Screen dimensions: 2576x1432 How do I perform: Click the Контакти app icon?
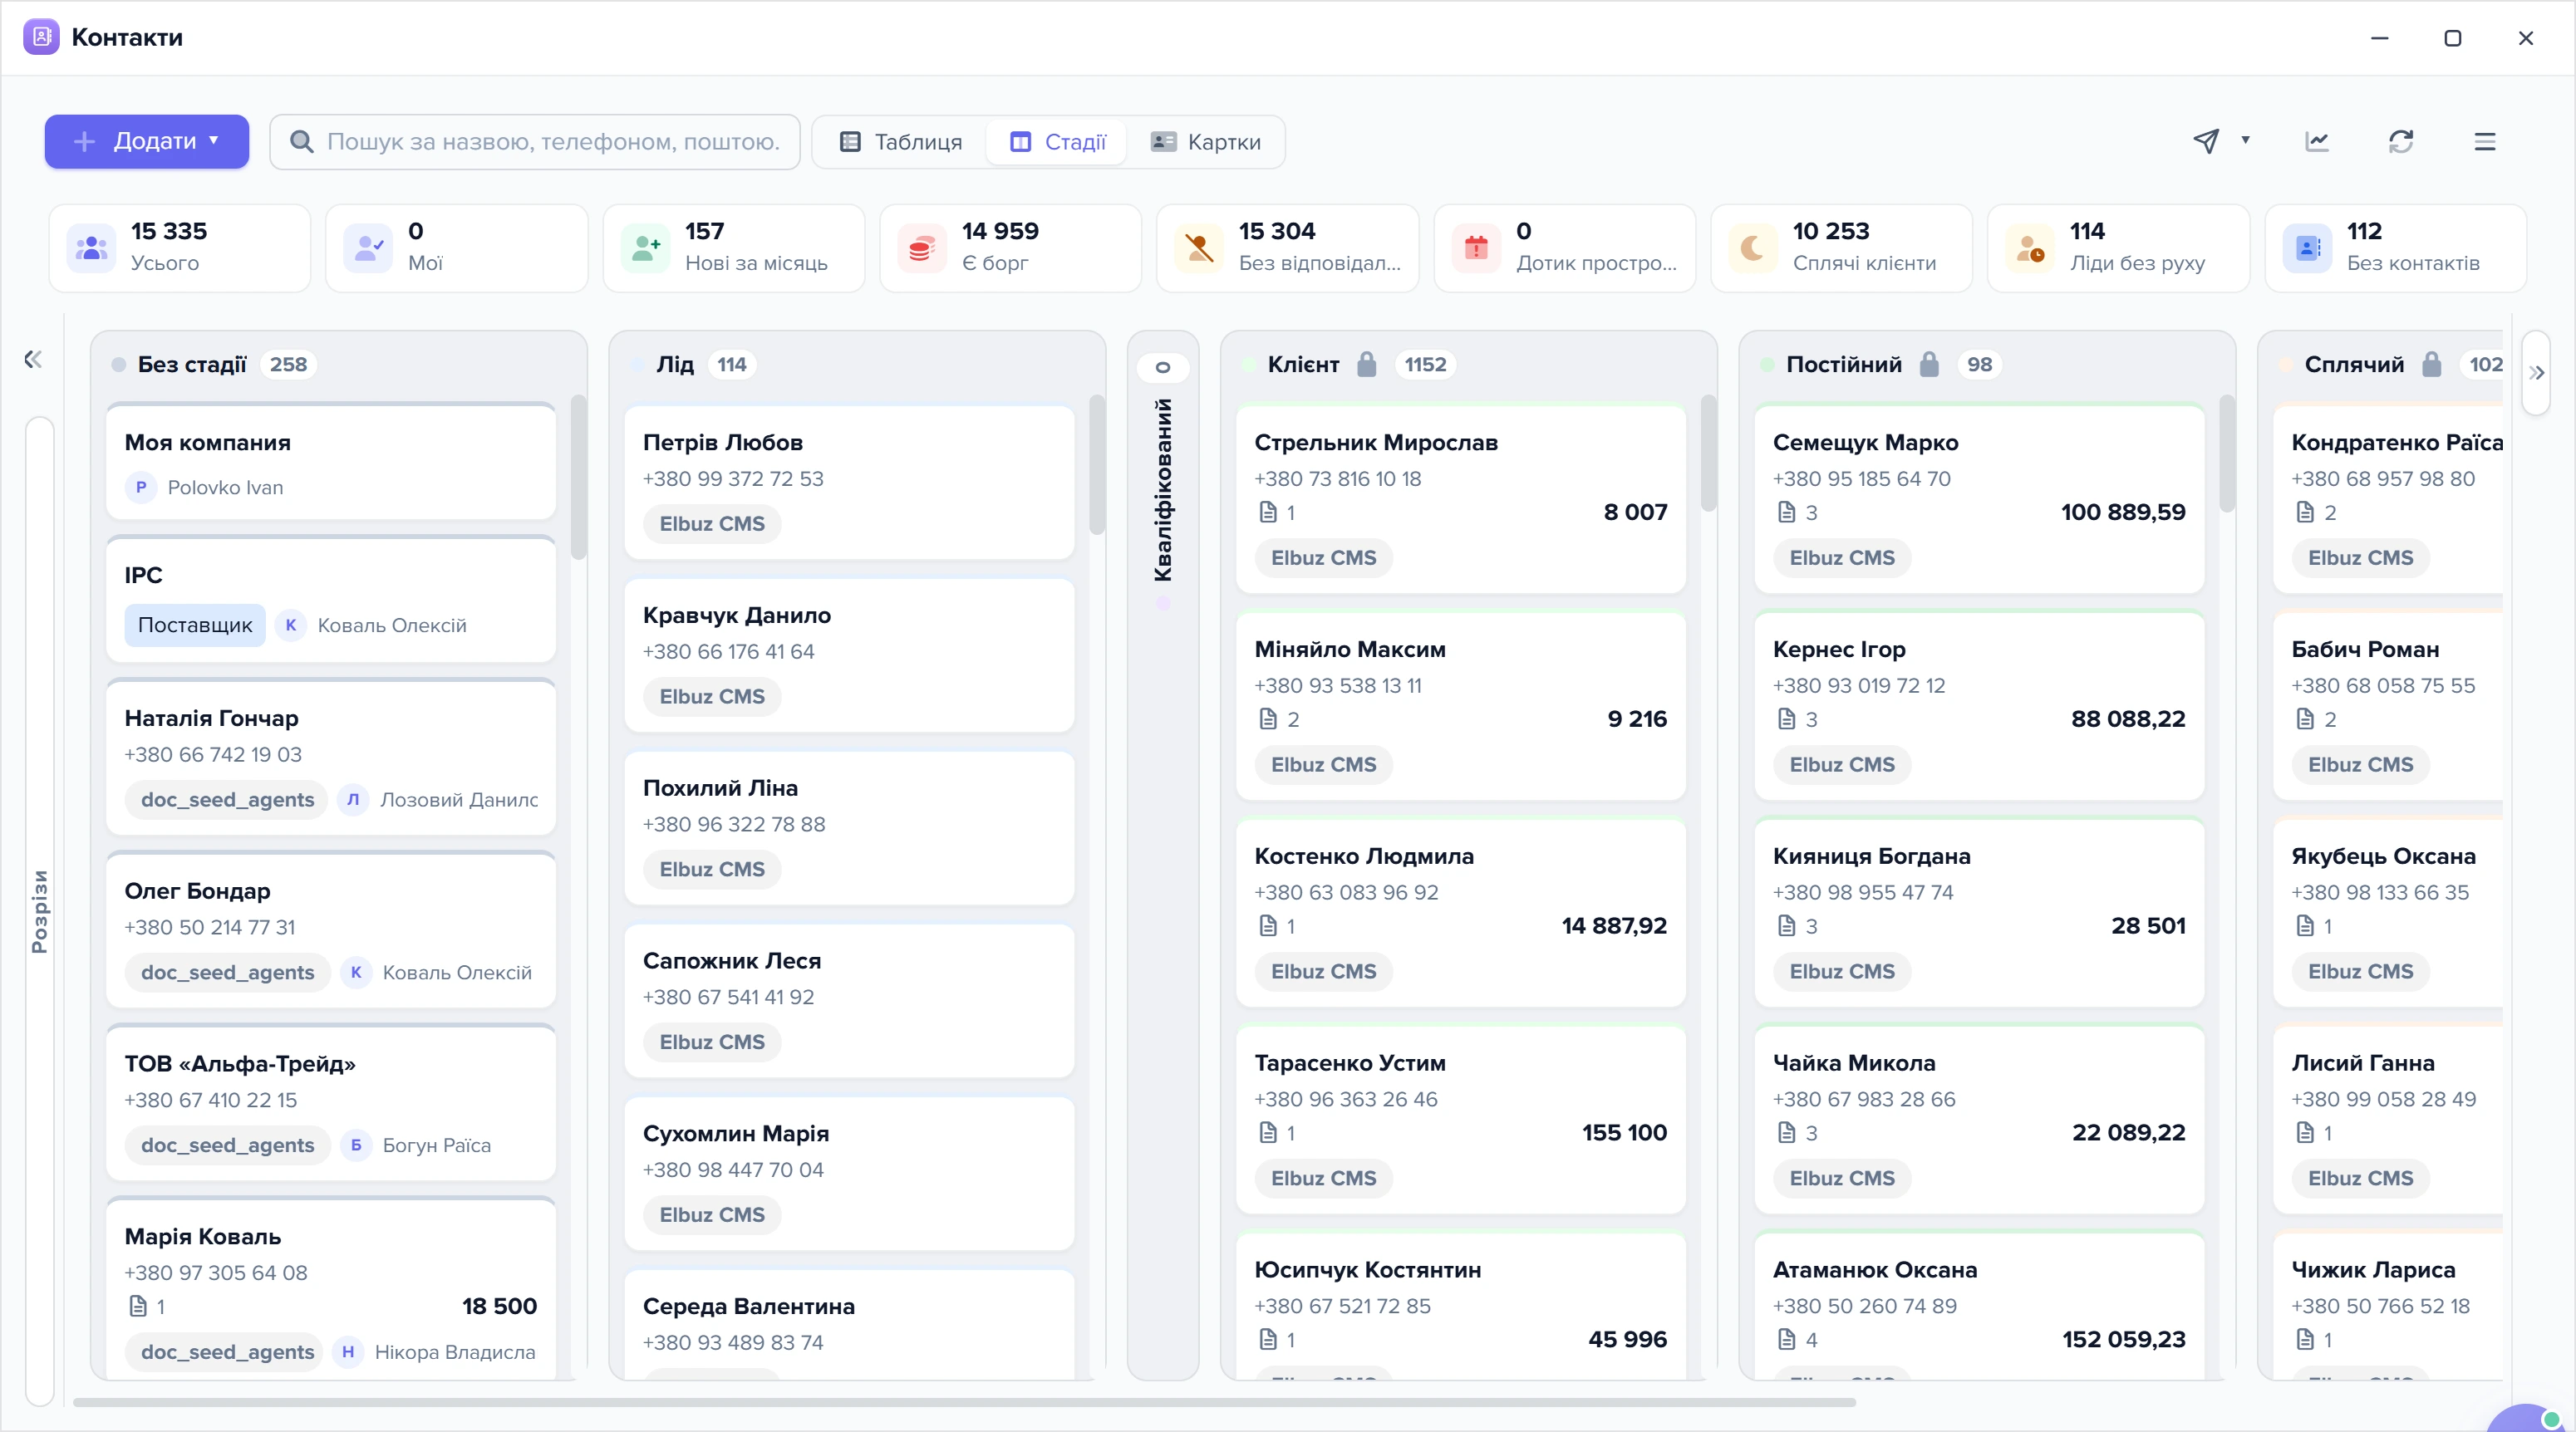point(41,37)
